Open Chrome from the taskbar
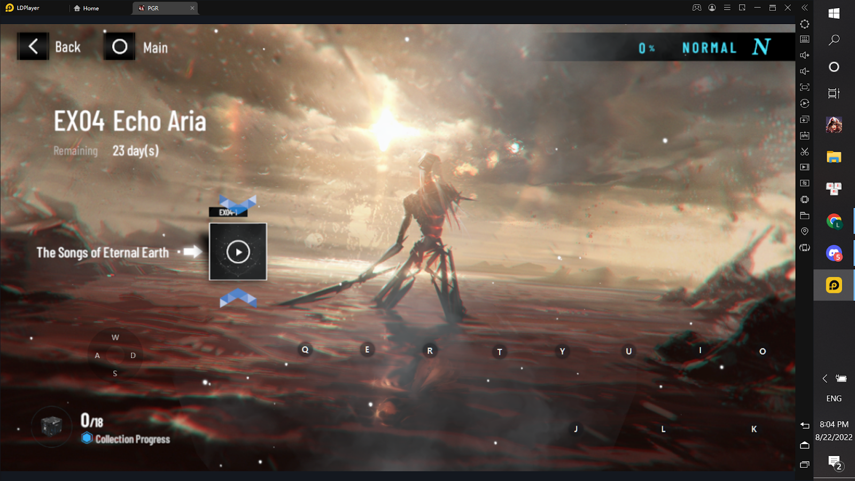Screen dimensions: 855x481 [x=834, y=221]
